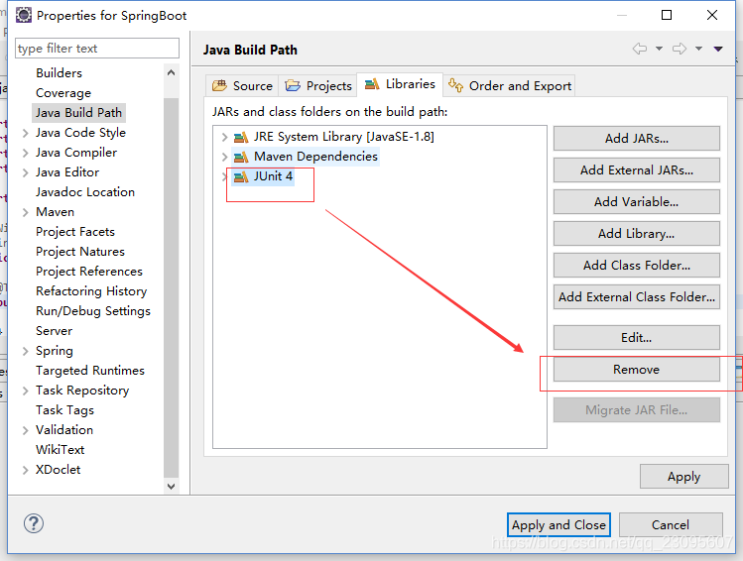Click Add External Class Folder... button
The width and height of the screenshot is (743, 561).
click(637, 296)
